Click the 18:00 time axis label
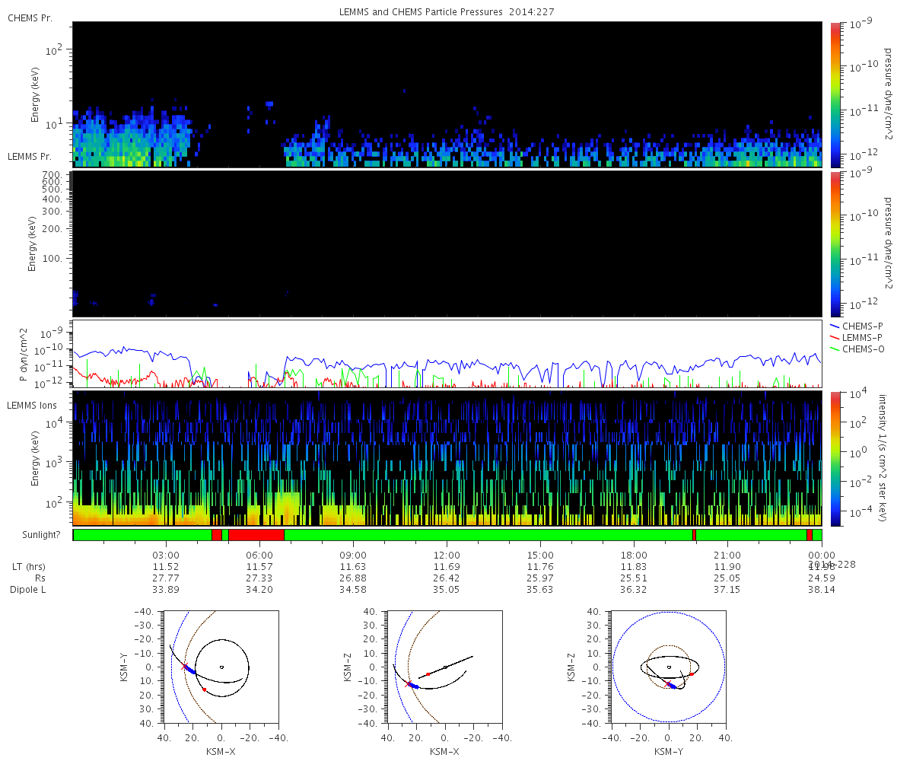The height and width of the screenshot is (761, 913). tap(634, 556)
